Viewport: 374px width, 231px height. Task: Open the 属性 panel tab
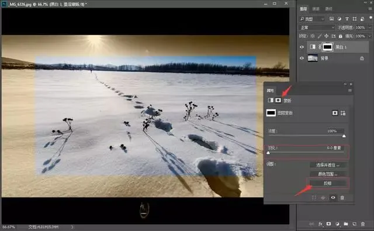(270, 91)
